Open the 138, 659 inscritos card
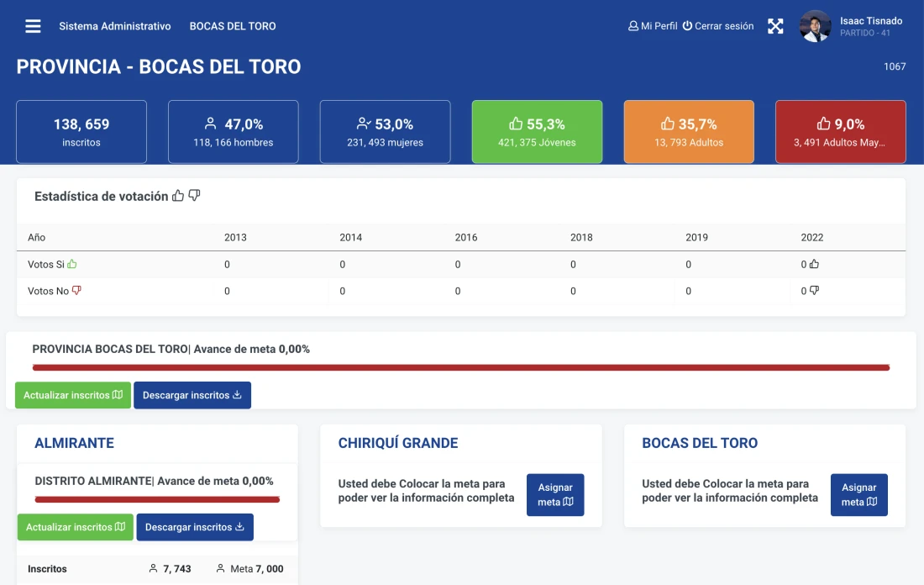This screenshot has width=924, height=585. [81, 131]
